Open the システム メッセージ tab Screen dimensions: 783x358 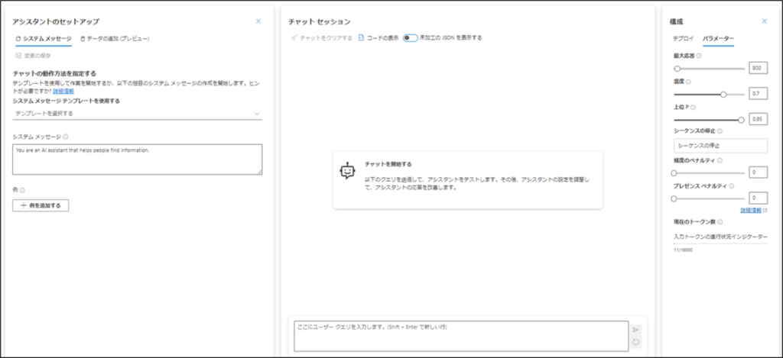[44, 38]
